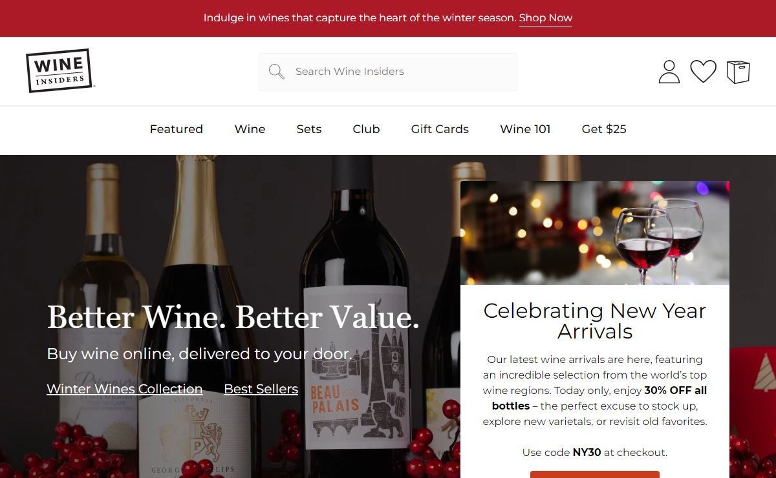Click the orange button below NY30 code
This screenshot has width=776, height=478.
pos(595,474)
